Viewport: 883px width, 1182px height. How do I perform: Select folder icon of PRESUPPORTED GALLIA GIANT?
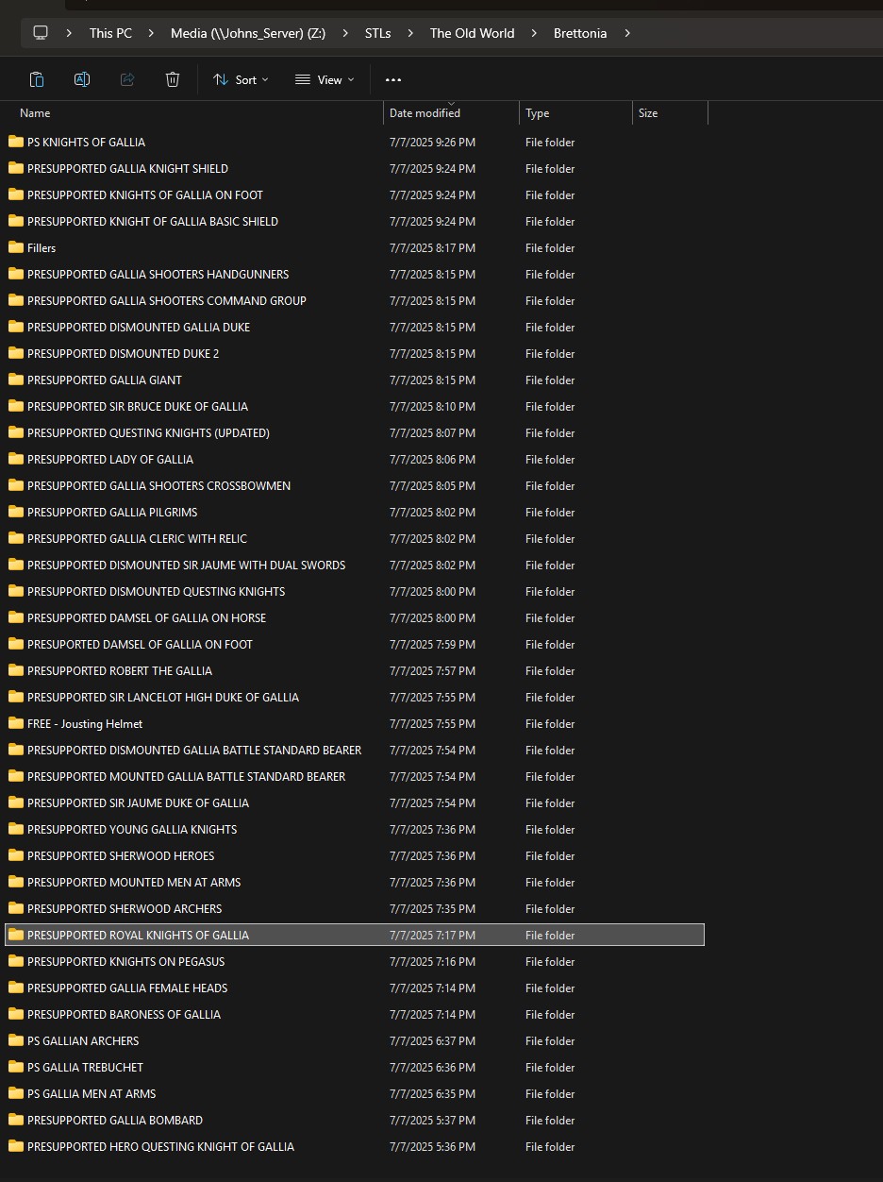click(15, 380)
